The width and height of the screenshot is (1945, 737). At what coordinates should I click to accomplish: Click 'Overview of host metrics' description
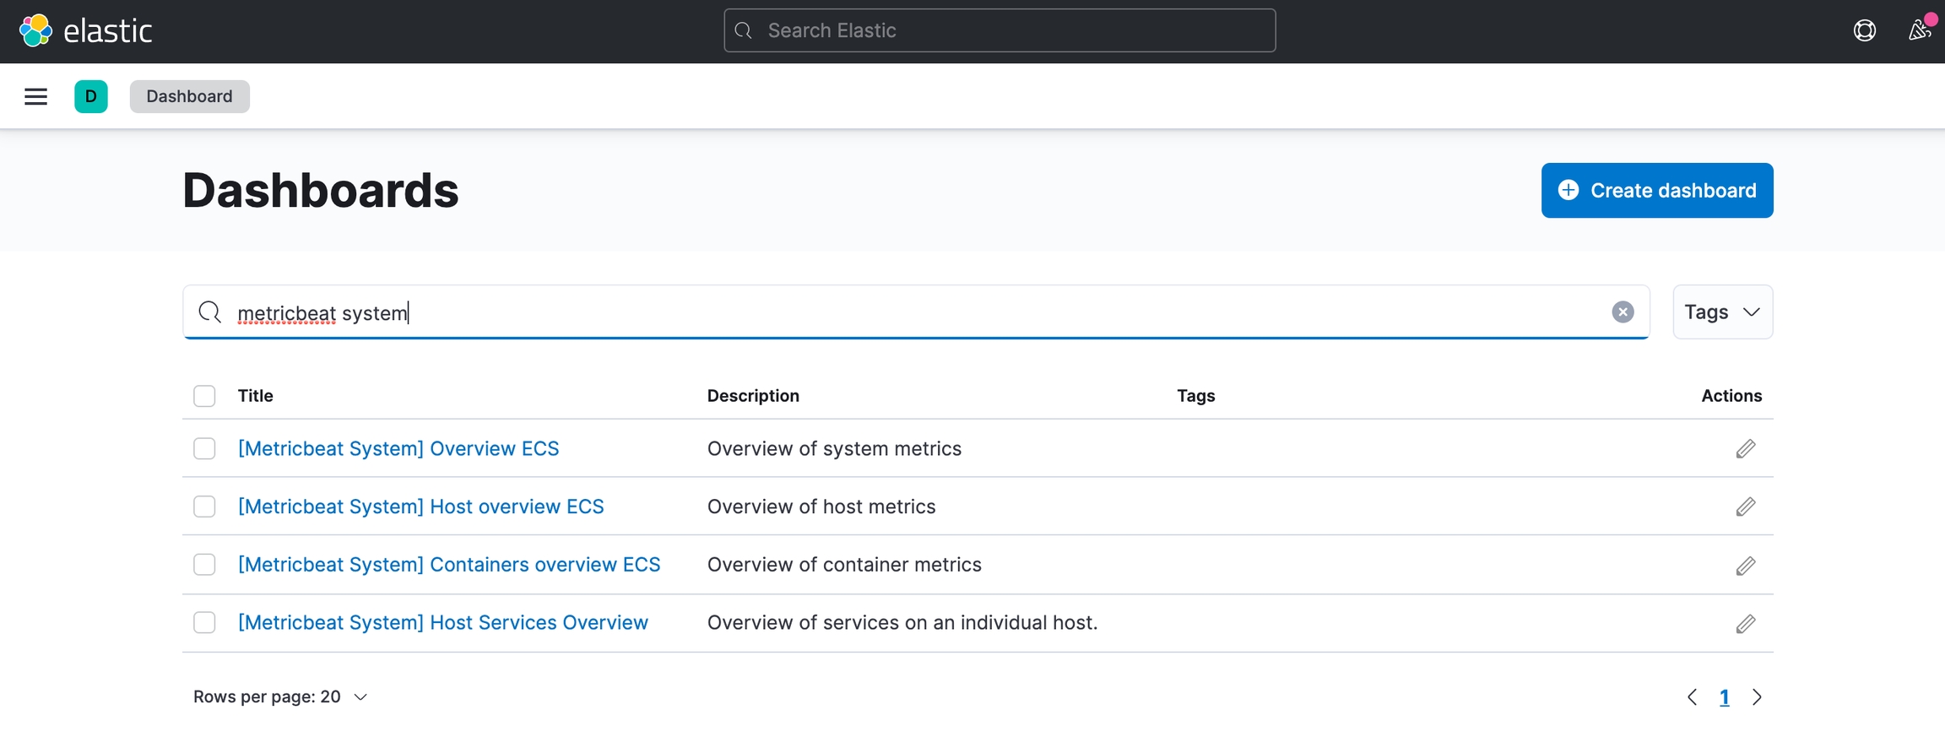821,507
